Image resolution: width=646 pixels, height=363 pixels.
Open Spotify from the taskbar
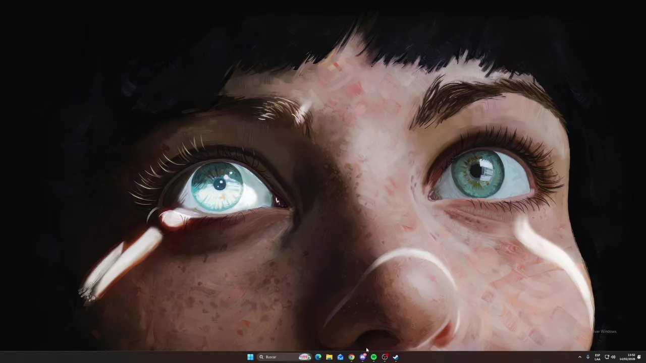click(373, 357)
